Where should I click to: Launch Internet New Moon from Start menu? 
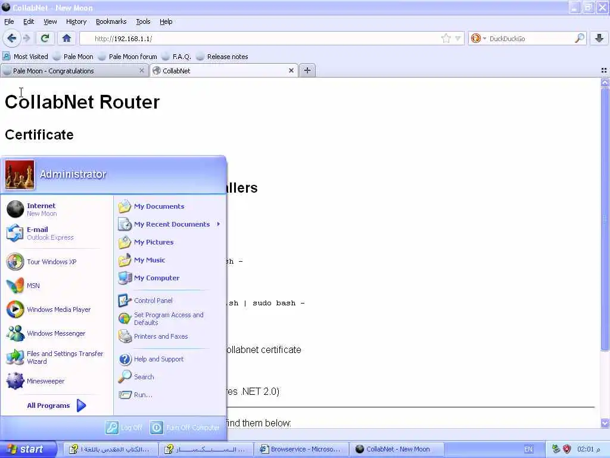pyautogui.click(x=57, y=209)
